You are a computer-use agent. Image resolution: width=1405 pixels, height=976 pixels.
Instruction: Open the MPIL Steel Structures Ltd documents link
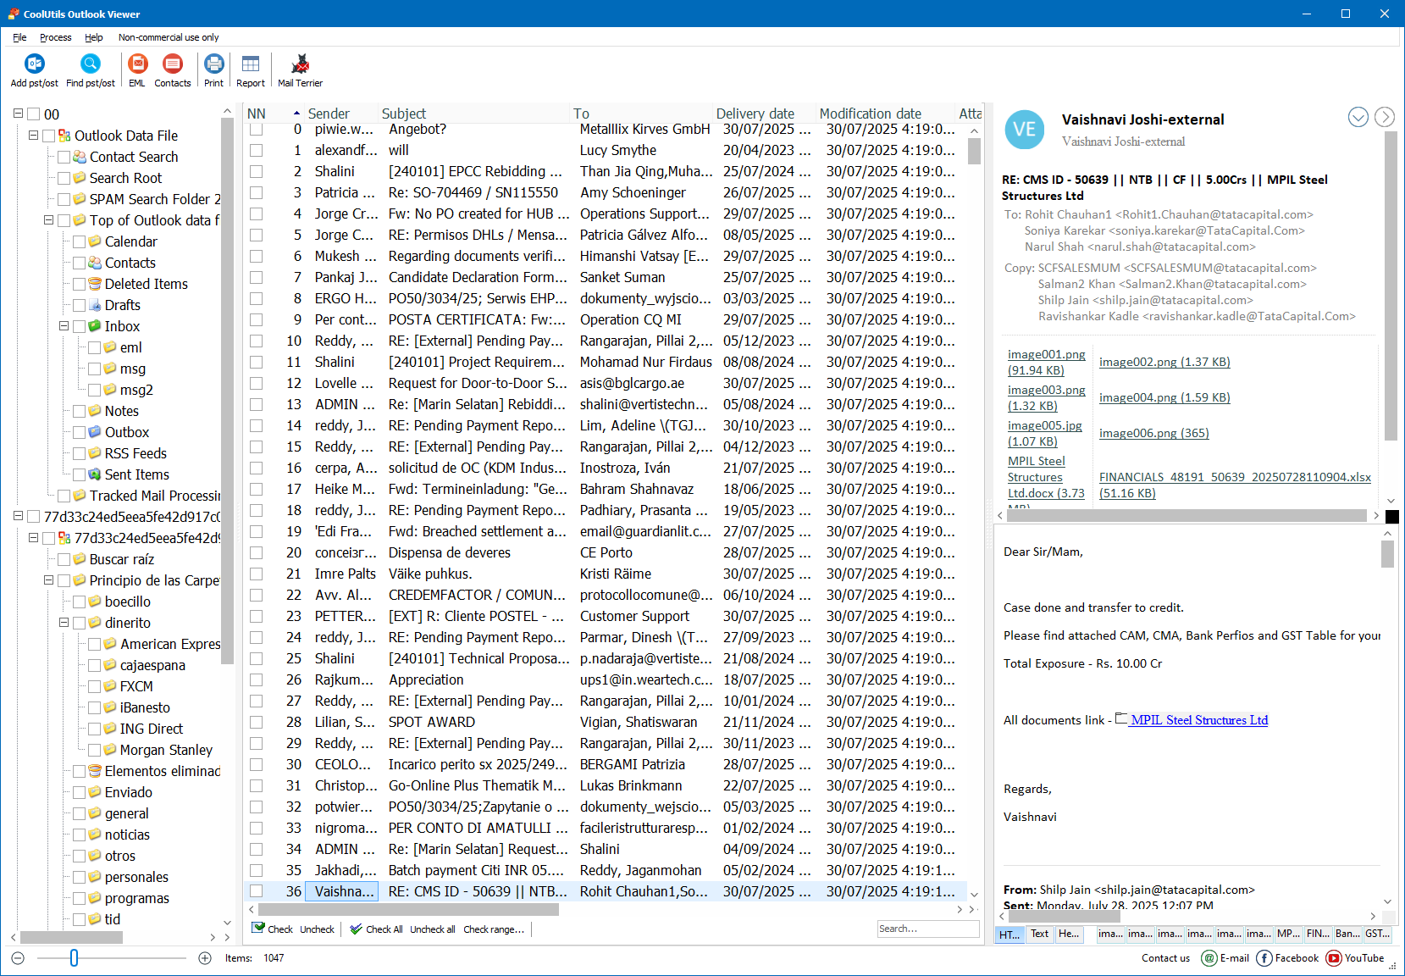1199,720
